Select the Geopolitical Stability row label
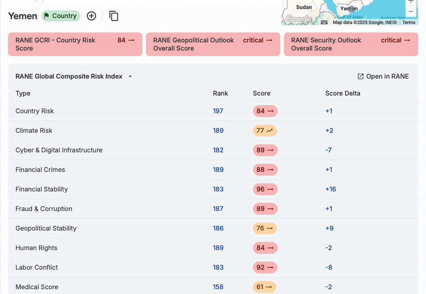Screen dimensions: 426x294 (x=46, y=228)
